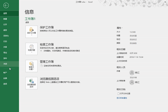This screenshot has height=112, width=168.
Task: Click the 浏览器视图选项 heading text
Action: (49, 79)
